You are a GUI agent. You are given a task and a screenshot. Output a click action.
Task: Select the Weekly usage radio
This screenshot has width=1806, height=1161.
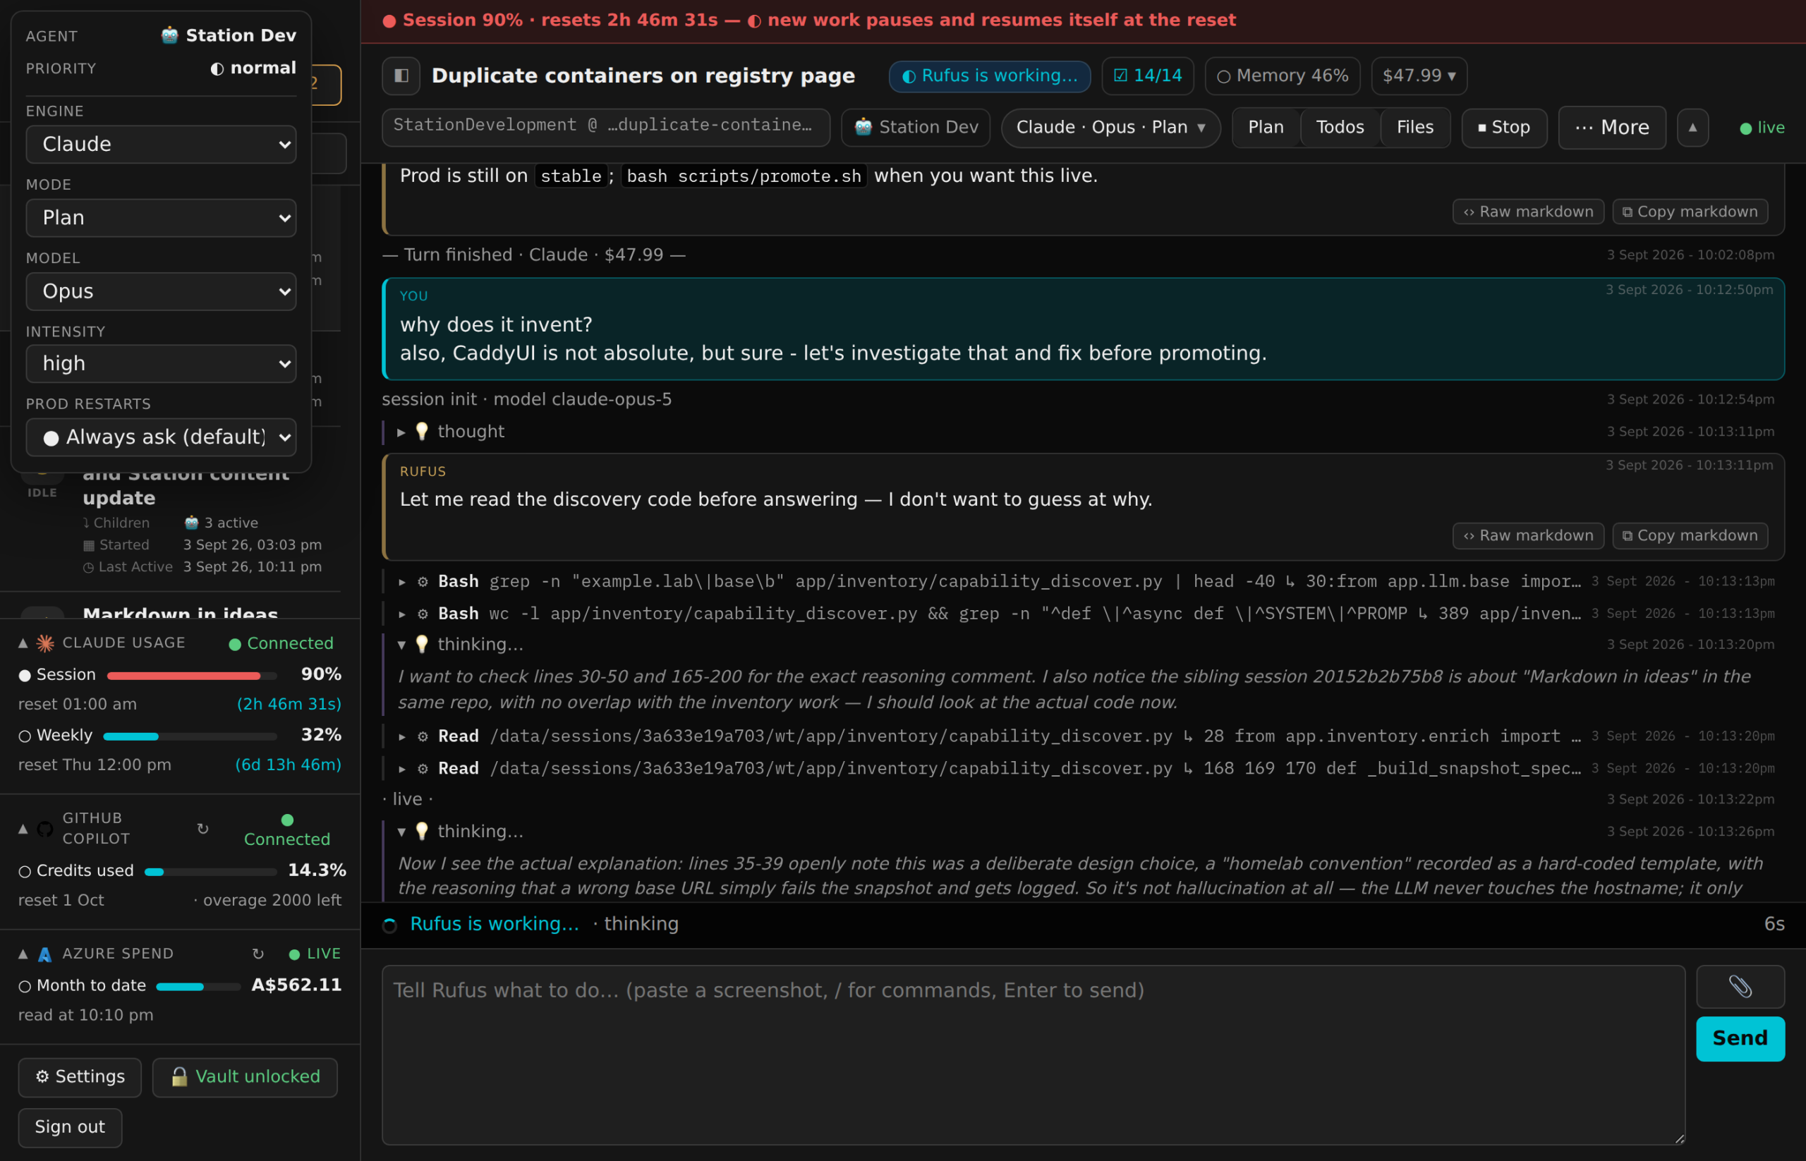(x=25, y=736)
